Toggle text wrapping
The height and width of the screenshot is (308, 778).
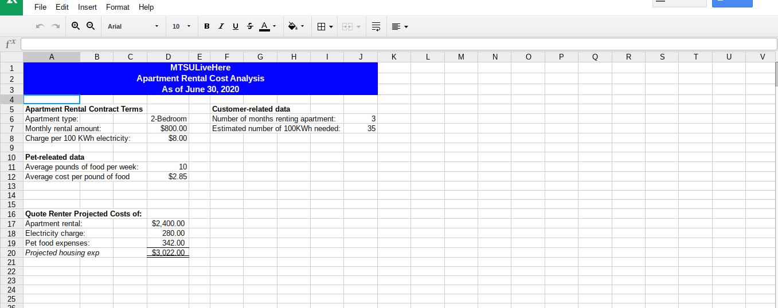click(376, 26)
